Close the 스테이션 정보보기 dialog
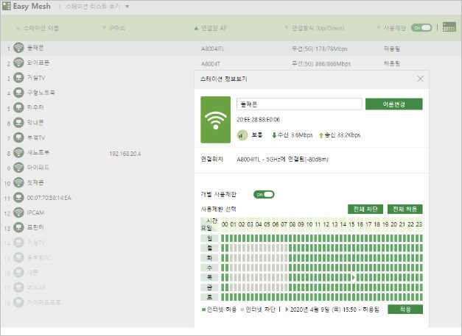This screenshot has height=336, width=462. tap(420, 79)
